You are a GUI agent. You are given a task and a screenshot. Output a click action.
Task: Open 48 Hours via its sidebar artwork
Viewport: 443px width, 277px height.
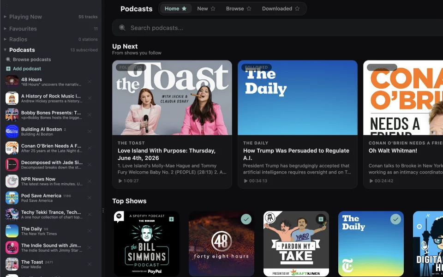(12, 81)
